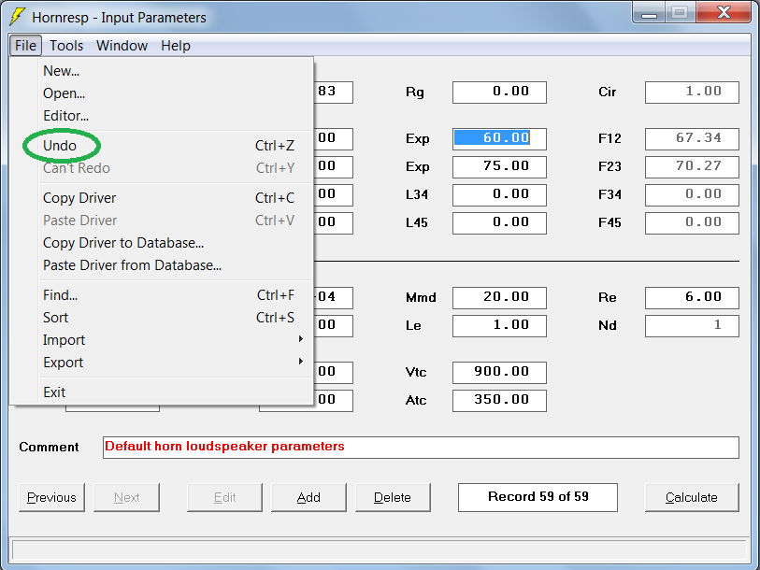Click the Comment text field

421,447
